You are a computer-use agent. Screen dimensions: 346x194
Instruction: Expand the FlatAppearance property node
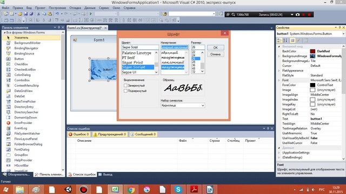tap(279, 71)
